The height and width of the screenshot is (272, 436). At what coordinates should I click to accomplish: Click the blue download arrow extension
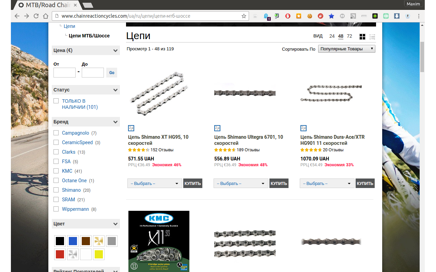397,16
